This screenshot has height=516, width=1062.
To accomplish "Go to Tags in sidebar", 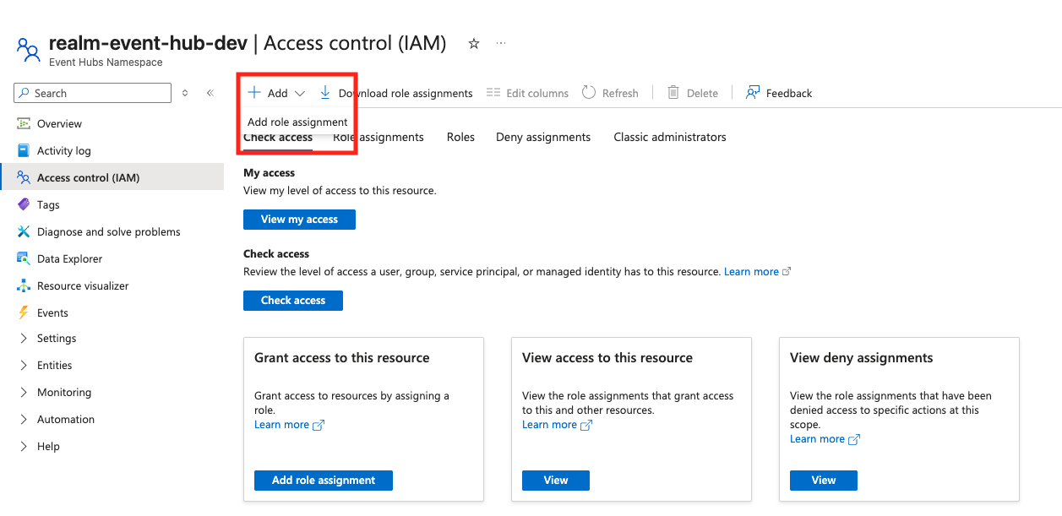I will (x=48, y=204).
